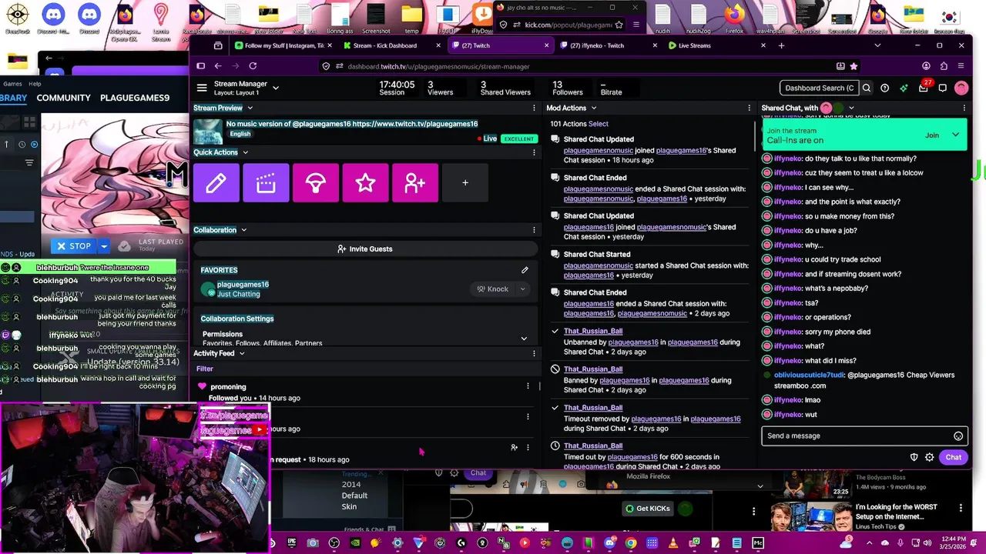Open Activity Feed panel three-dot menu

pos(534,353)
